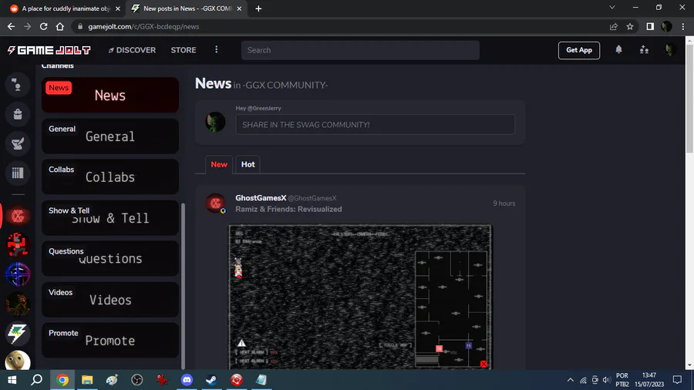Open the friends list icon
This screenshot has width=694, height=390.
click(x=644, y=50)
